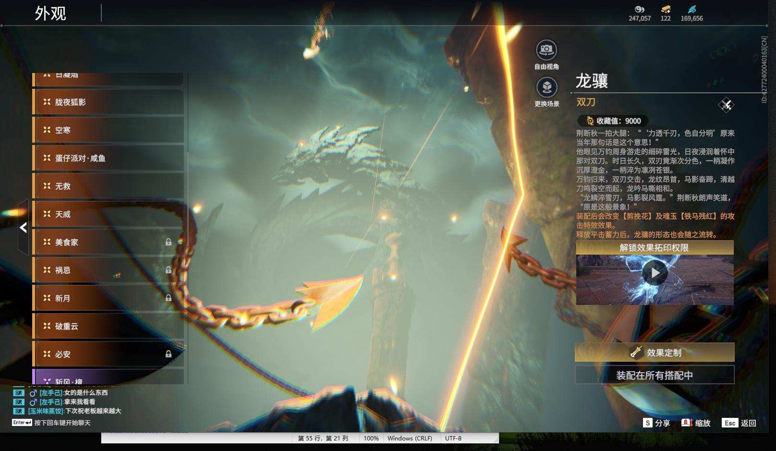Select the 蛋仔派对·咸鱼 skin entry
Viewport: 776px width, 451px height.
click(x=108, y=158)
